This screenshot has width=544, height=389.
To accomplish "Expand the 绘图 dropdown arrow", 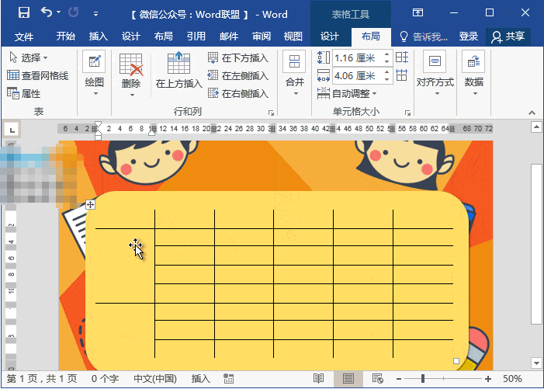I will click(x=95, y=94).
